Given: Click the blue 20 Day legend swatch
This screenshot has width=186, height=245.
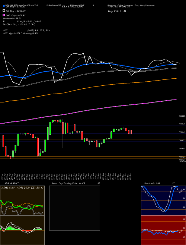Looking at the screenshot, I should (4, 6).
